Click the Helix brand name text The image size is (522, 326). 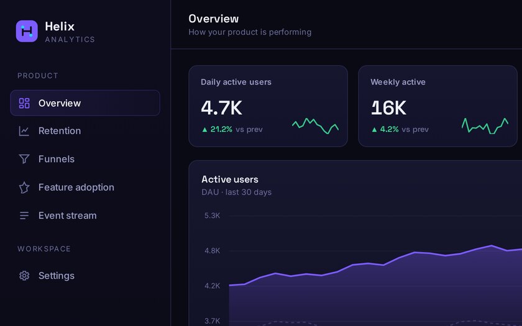[x=60, y=26]
